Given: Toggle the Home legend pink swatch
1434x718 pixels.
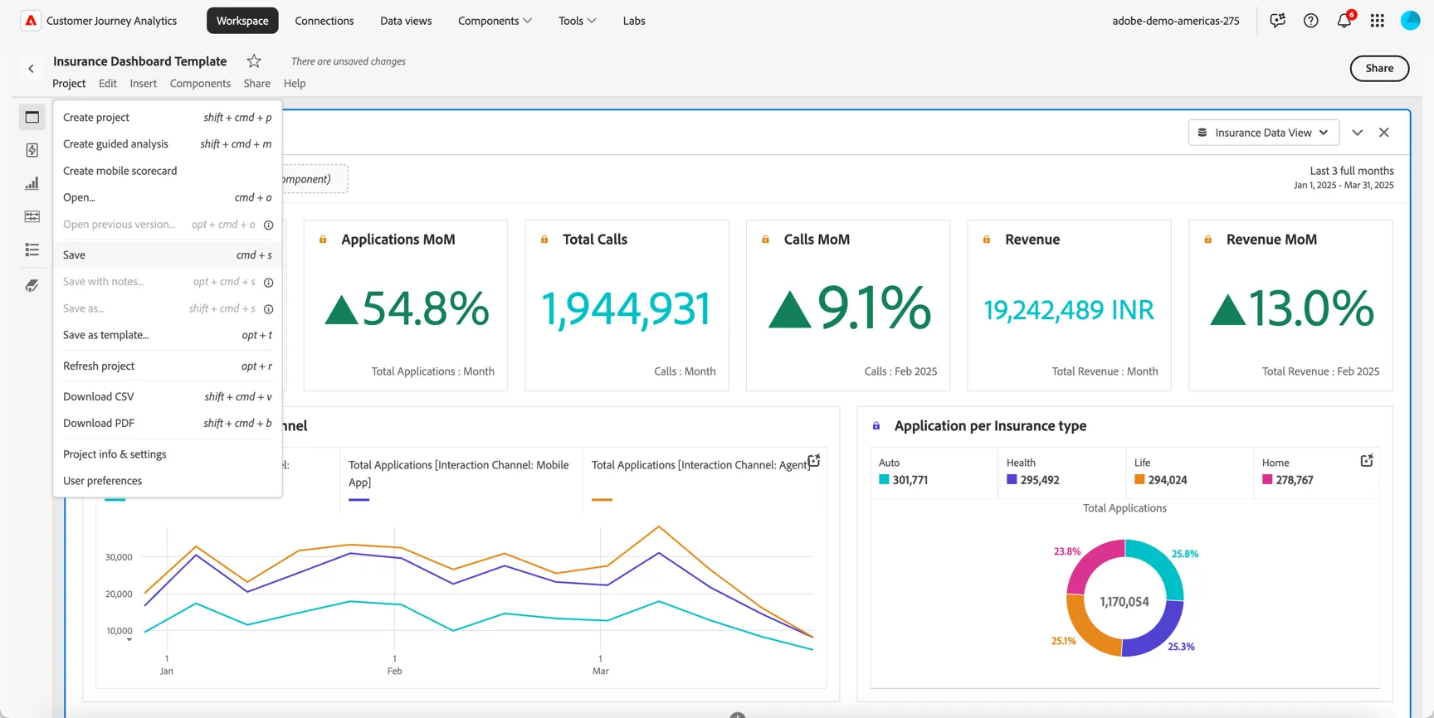Looking at the screenshot, I should coord(1267,479).
